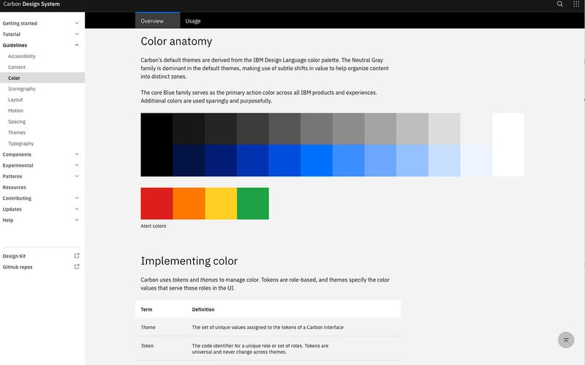Viewport: 585px width, 365px height.
Task: Click the Guidelines menu label
Action: [15, 45]
